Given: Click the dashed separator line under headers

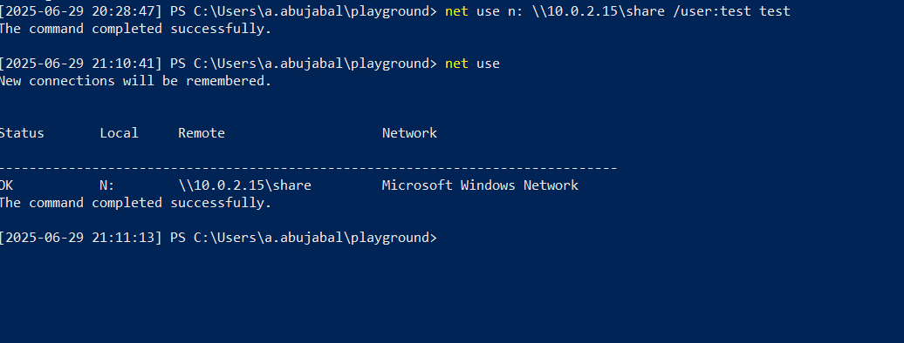Looking at the screenshot, I should pos(308,168).
